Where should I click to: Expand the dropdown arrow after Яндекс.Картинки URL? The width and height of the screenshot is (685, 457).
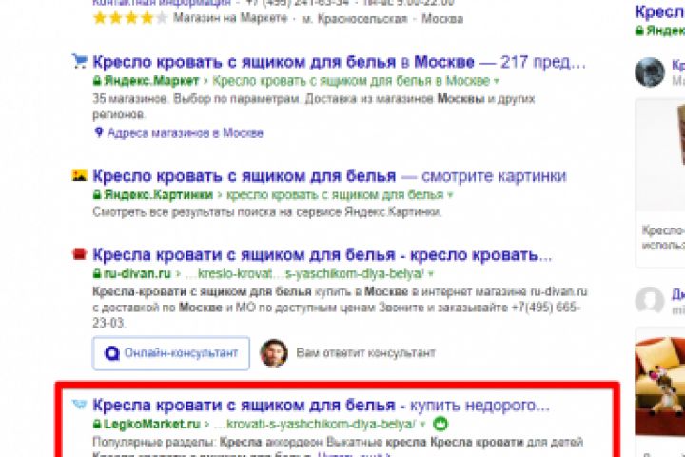click(x=450, y=195)
